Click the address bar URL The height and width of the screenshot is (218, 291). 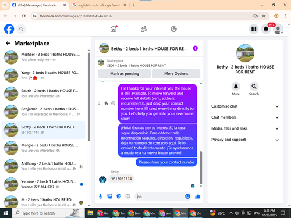[76, 16]
